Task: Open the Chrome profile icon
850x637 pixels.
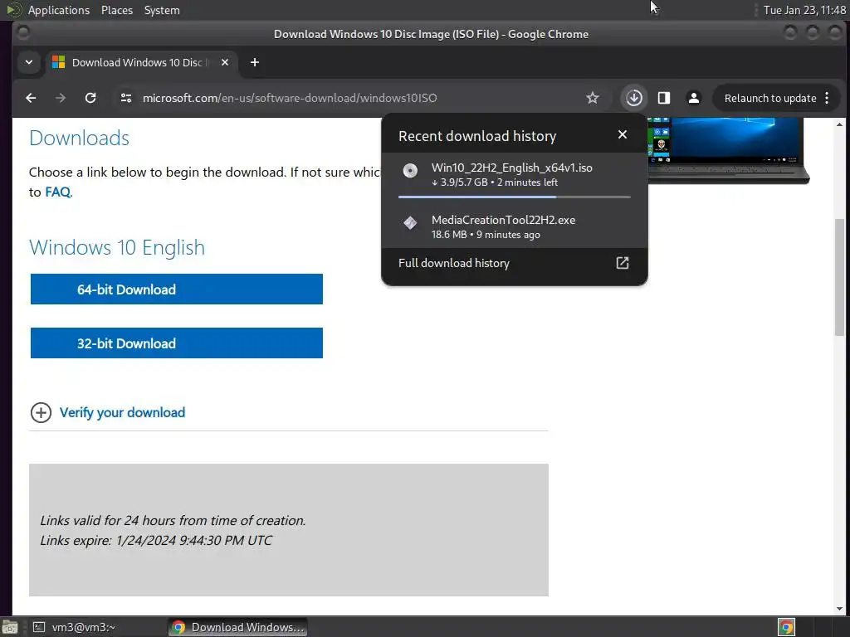Action: click(693, 98)
